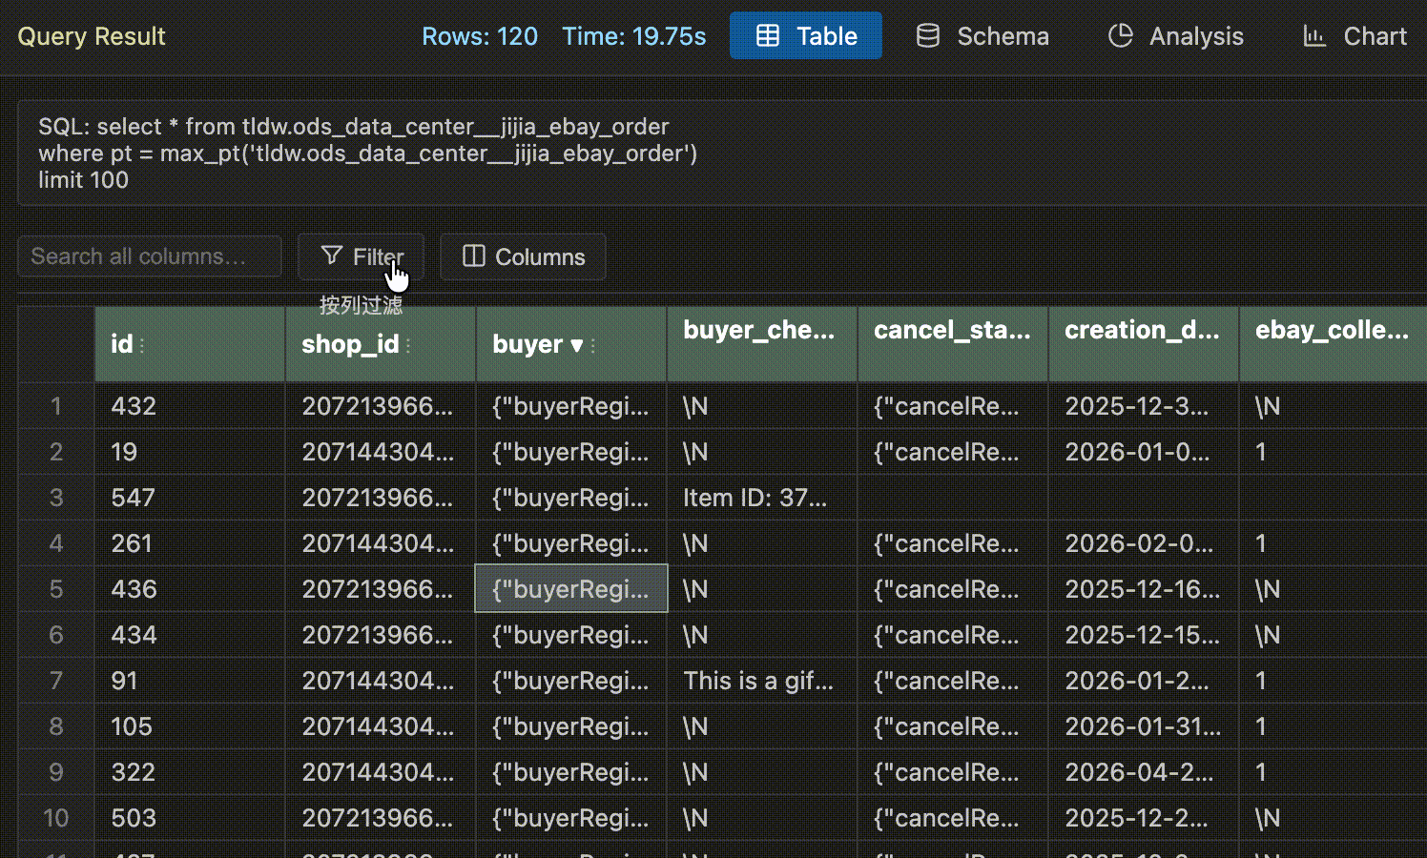Screen dimensions: 1427x858
Task: Click the Search all columns field
Action: pyautogui.click(x=150, y=256)
